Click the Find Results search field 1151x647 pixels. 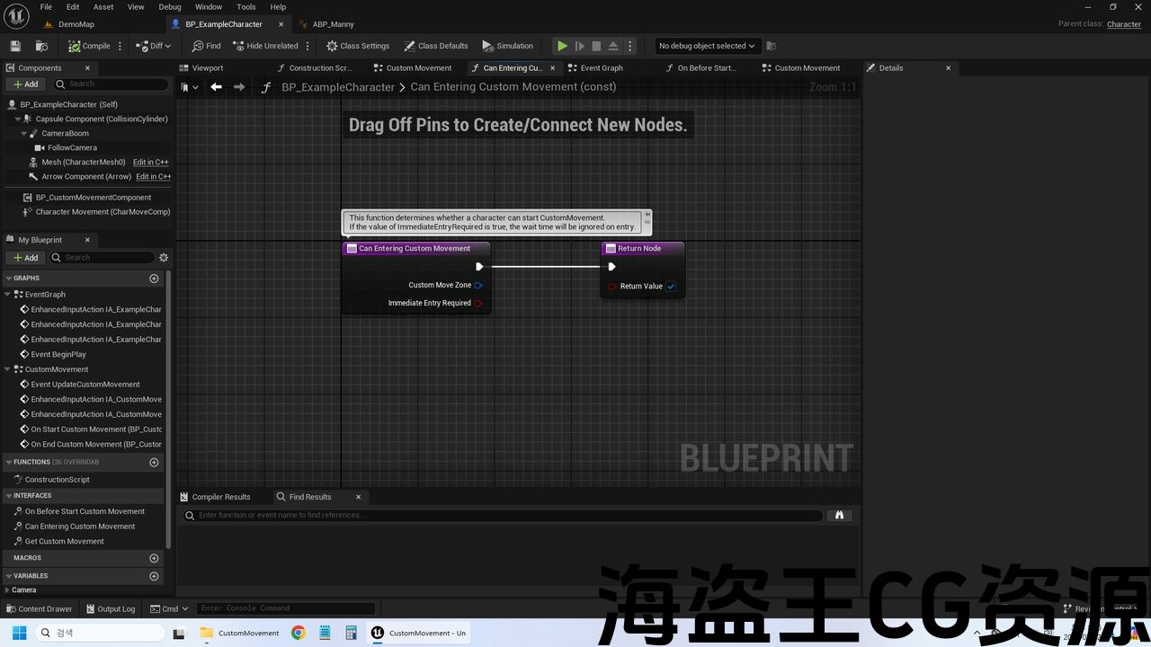[x=504, y=516]
